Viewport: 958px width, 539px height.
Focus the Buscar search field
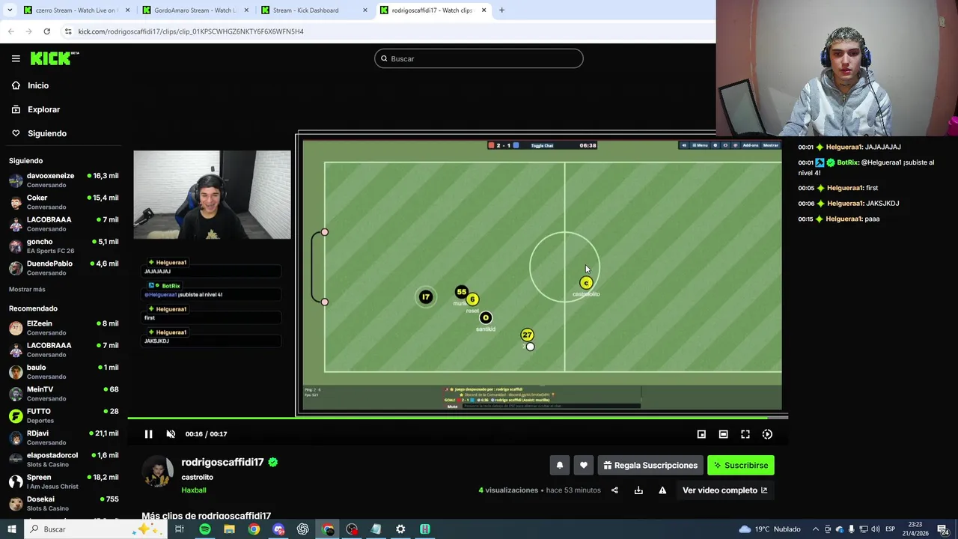[479, 58]
